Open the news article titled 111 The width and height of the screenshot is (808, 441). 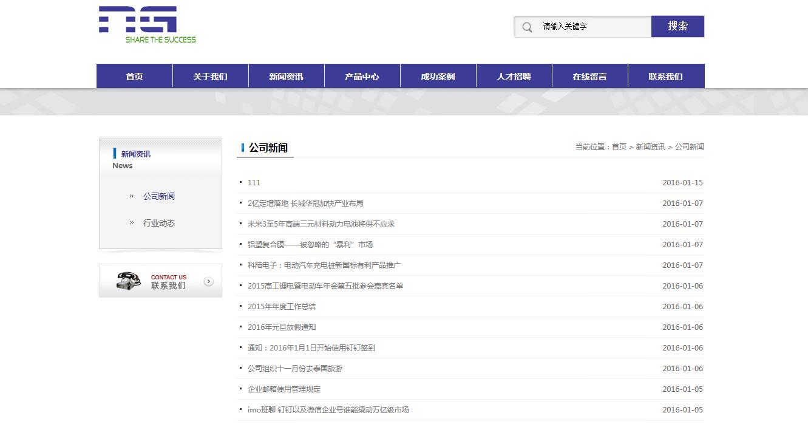pyautogui.click(x=254, y=183)
